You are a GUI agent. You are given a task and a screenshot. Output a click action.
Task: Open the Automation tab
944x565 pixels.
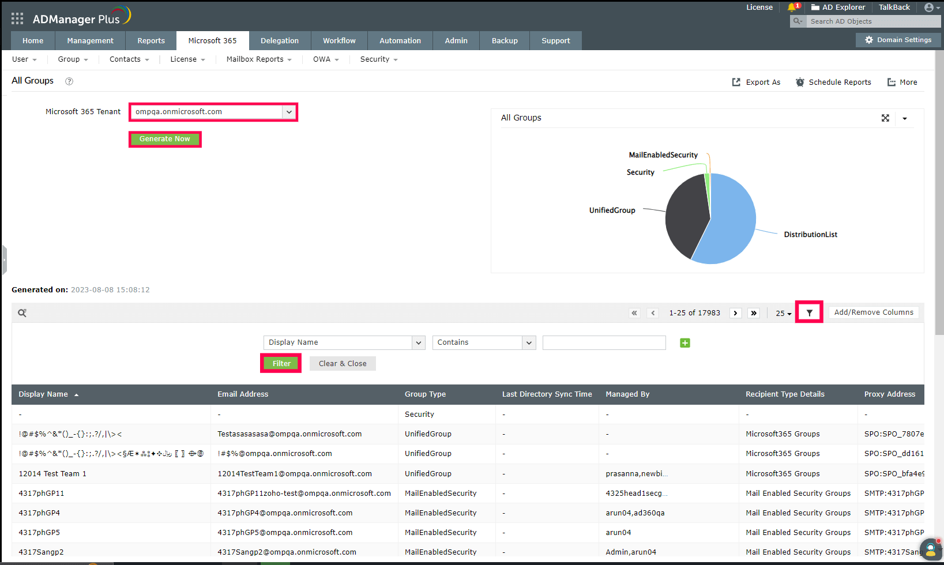[x=400, y=41]
